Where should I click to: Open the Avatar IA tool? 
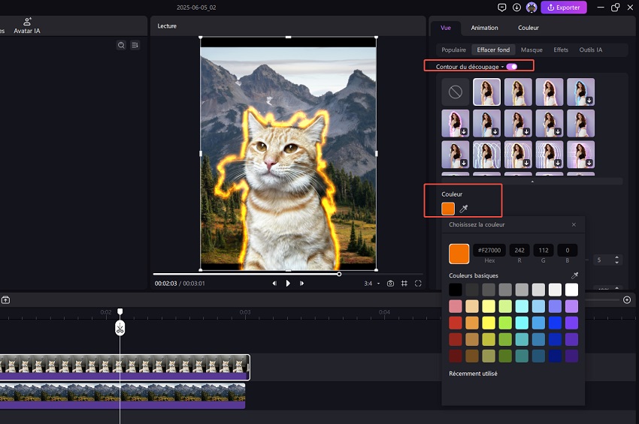coord(27,26)
